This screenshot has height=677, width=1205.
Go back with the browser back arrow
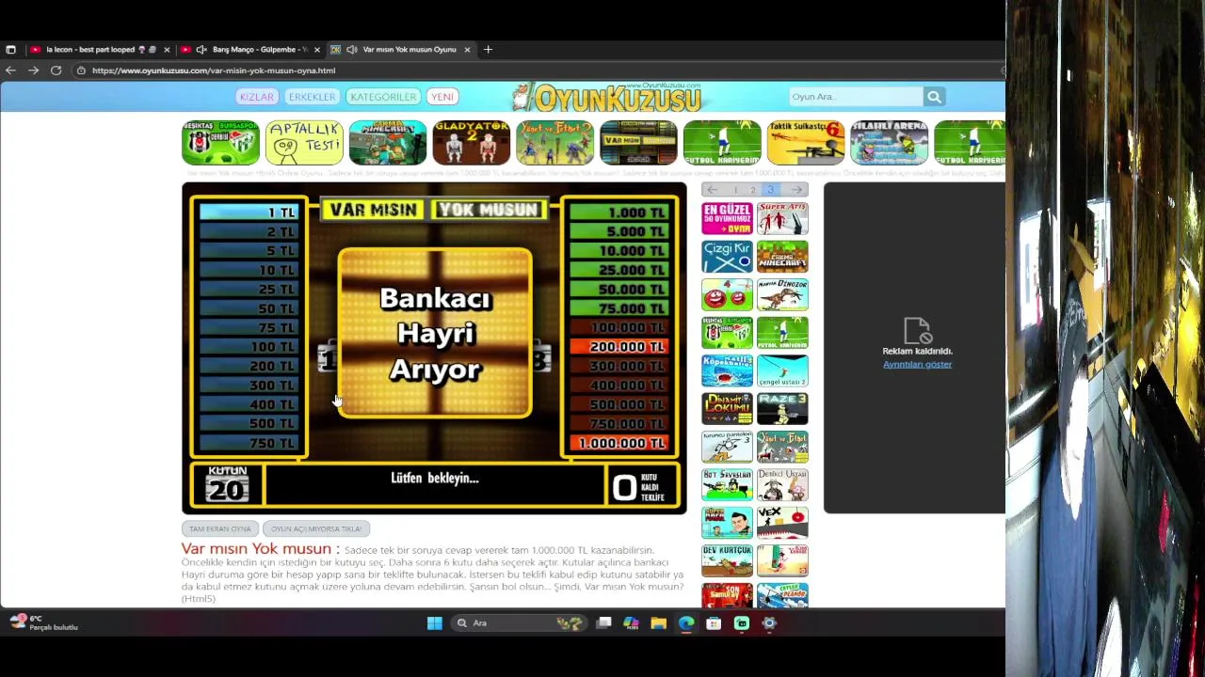coord(10,71)
